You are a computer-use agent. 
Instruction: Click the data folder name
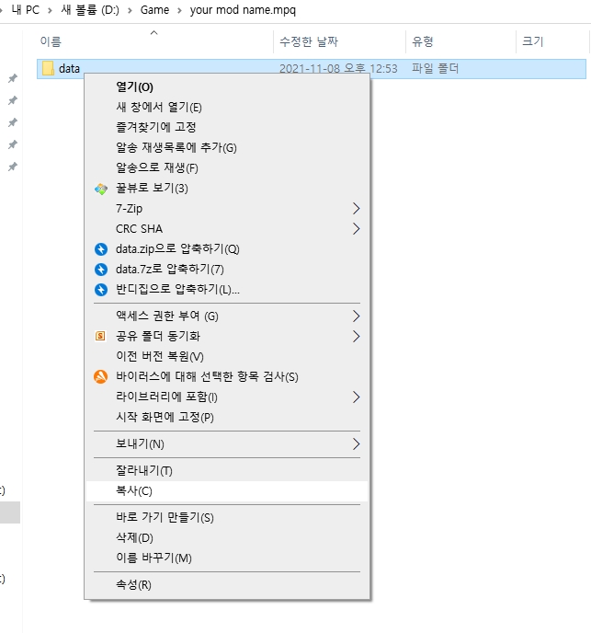pyautogui.click(x=69, y=69)
